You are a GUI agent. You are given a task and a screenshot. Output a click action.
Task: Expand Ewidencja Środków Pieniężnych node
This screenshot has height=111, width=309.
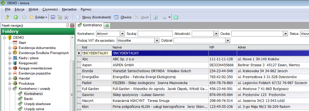coord(10,53)
